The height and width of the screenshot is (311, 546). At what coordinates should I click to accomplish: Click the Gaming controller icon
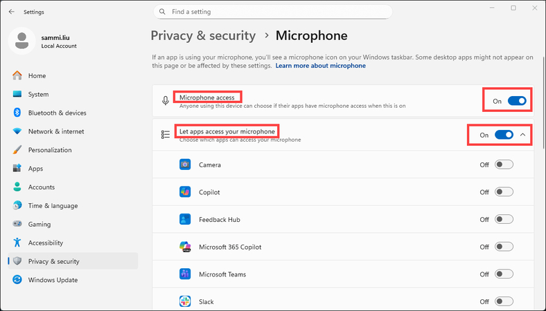pos(17,224)
